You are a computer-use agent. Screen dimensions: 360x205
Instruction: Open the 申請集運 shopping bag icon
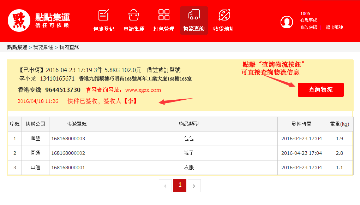(x=134, y=15)
